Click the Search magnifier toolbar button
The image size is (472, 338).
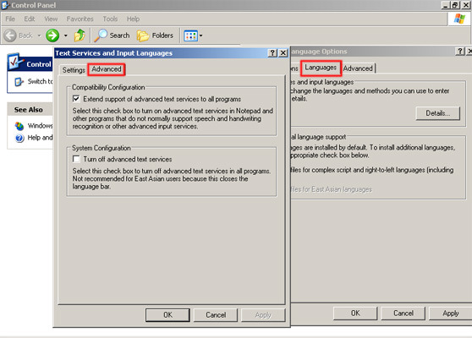pos(112,35)
